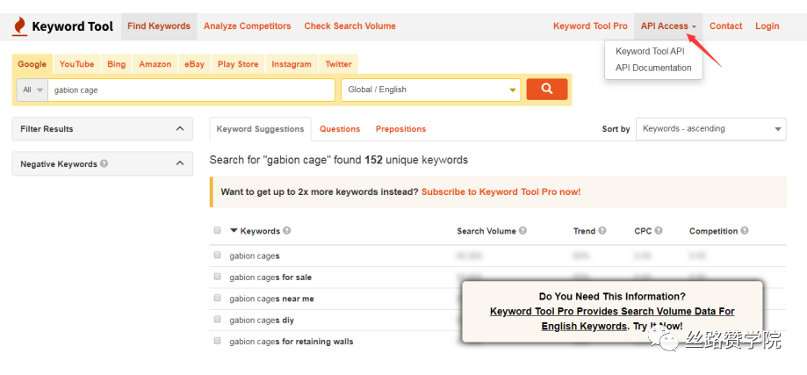Click the Login link
This screenshot has width=807, height=375.
coord(767,26)
